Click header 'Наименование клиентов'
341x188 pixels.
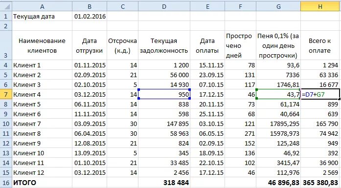click(42, 45)
